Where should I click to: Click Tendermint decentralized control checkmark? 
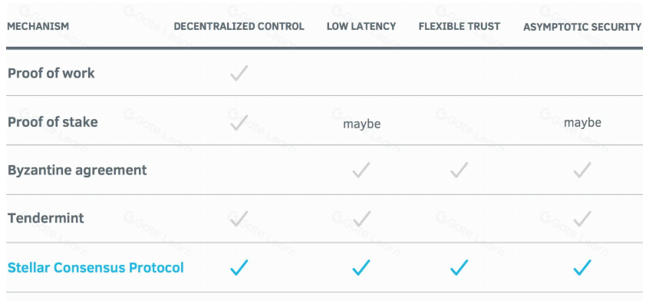click(239, 219)
